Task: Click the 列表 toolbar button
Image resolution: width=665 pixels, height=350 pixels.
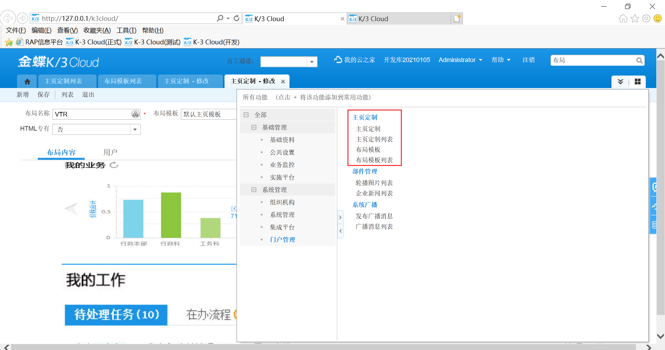Action: coord(68,95)
